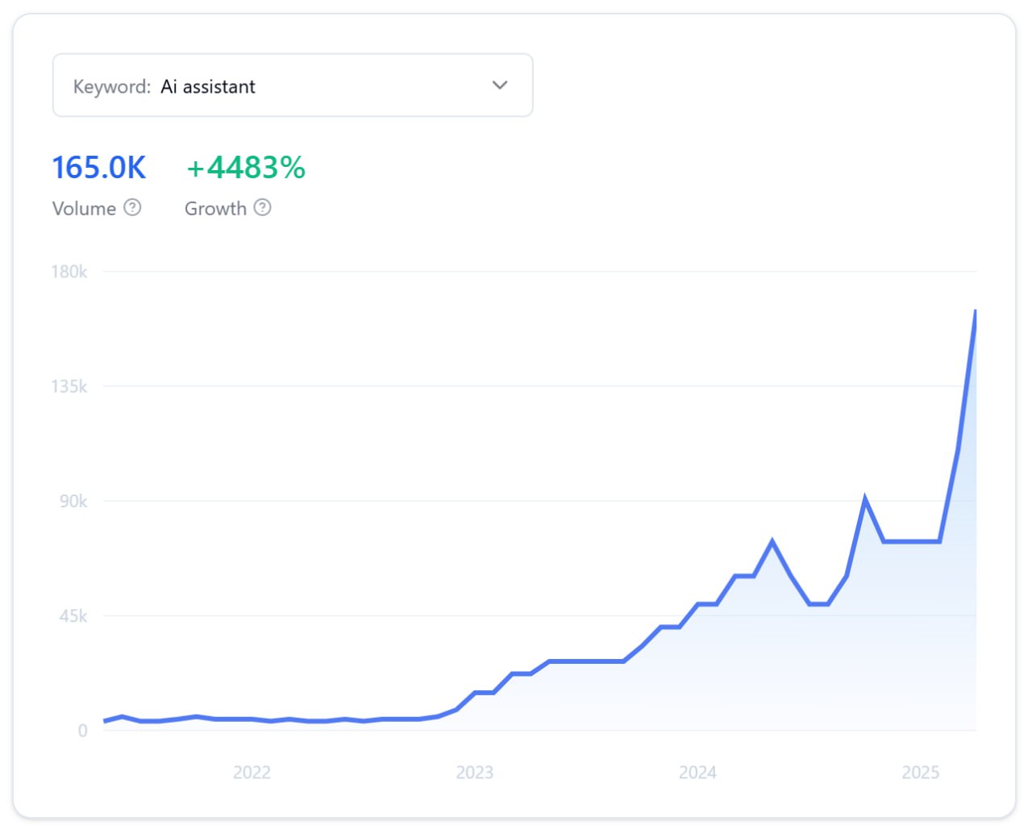Image resolution: width=1032 pixels, height=838 pixels.
Task: Select the Volume label text
Action: click(x=84, y=209)
